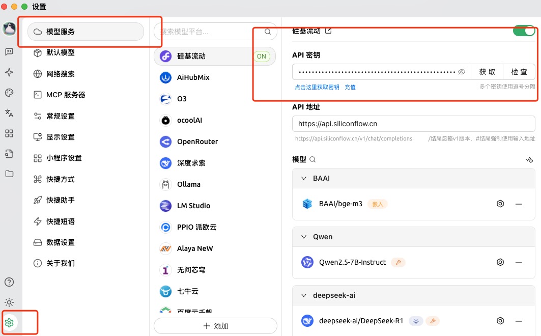Click tool tag on Qwen2.5-7B-Instruct
The image size is (541, 336).
398,263
